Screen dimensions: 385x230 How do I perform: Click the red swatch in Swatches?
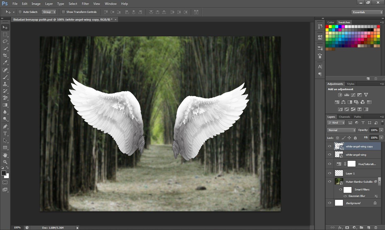point(327,27)
